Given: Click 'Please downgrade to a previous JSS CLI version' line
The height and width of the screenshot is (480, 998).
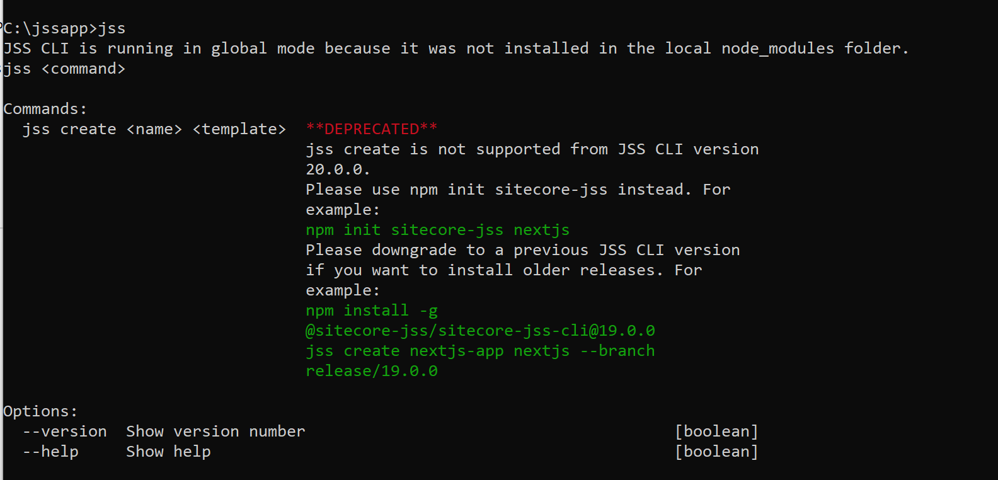Looking at the screenshot, I should (x=523, y=250).
